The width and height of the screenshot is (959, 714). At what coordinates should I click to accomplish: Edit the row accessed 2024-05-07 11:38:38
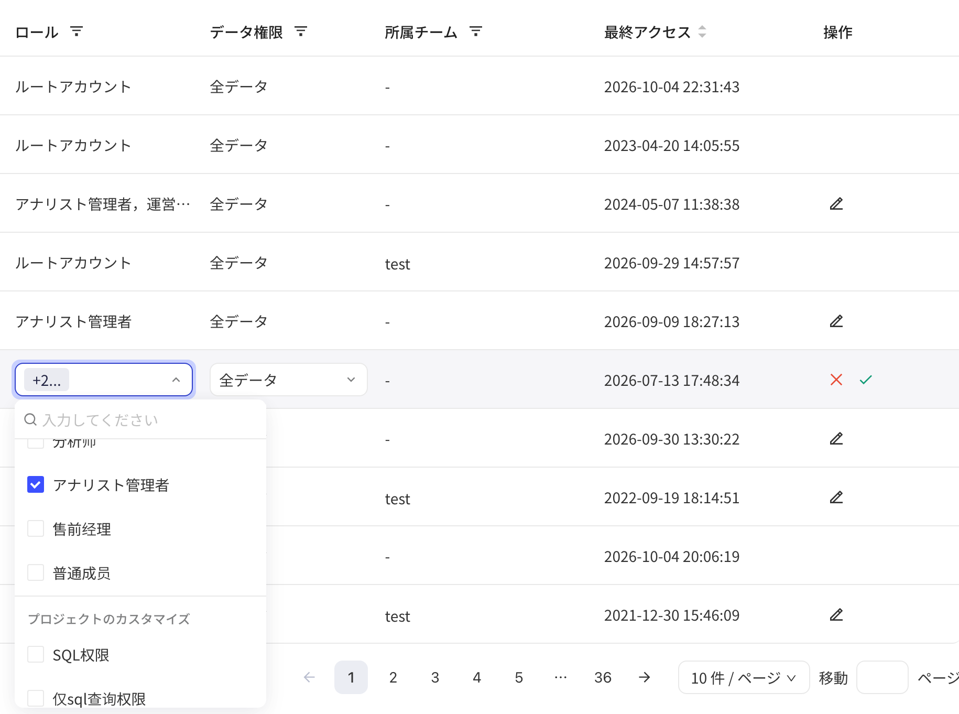coord(836,203)
